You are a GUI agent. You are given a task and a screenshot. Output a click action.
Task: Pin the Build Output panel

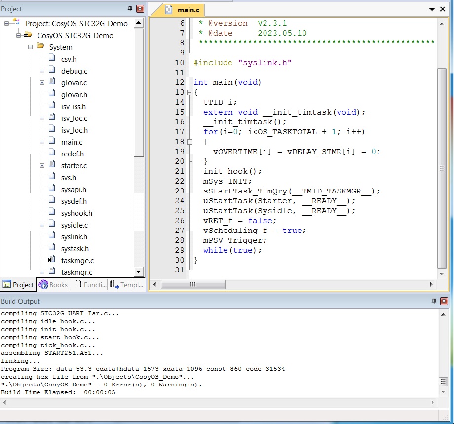click(x=434, y=301)
